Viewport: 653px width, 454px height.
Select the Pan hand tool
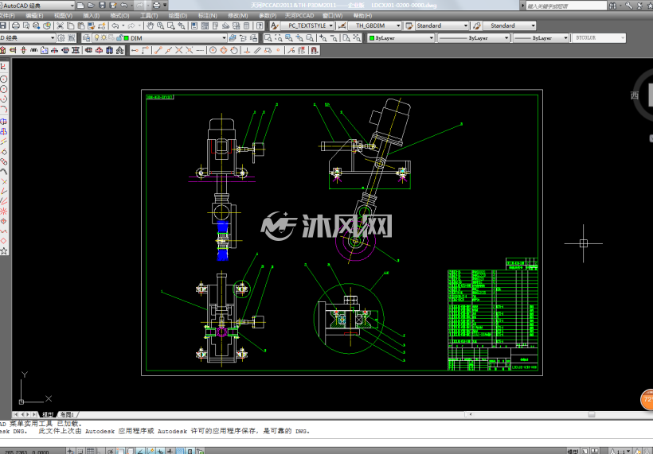click(x=150, y=25)
